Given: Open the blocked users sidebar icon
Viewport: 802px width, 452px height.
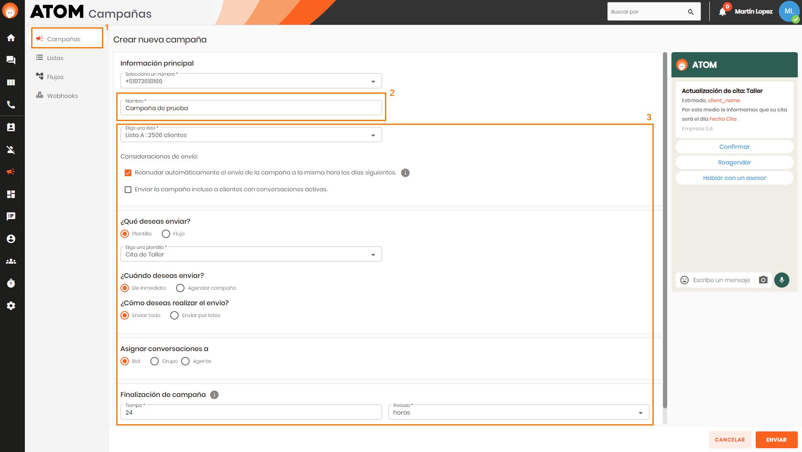Looking at the screenshot, I should click(11, 149).
